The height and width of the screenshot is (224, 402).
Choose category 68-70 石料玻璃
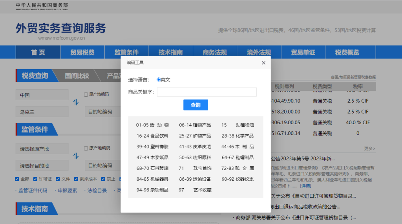pos(152,168)
